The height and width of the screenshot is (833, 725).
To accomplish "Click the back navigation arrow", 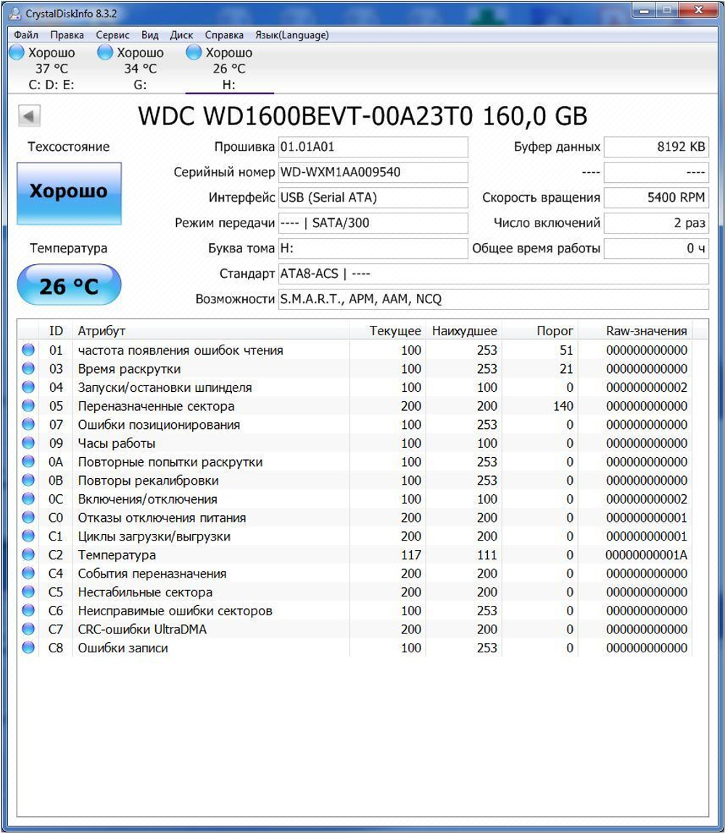I will 29,115.
